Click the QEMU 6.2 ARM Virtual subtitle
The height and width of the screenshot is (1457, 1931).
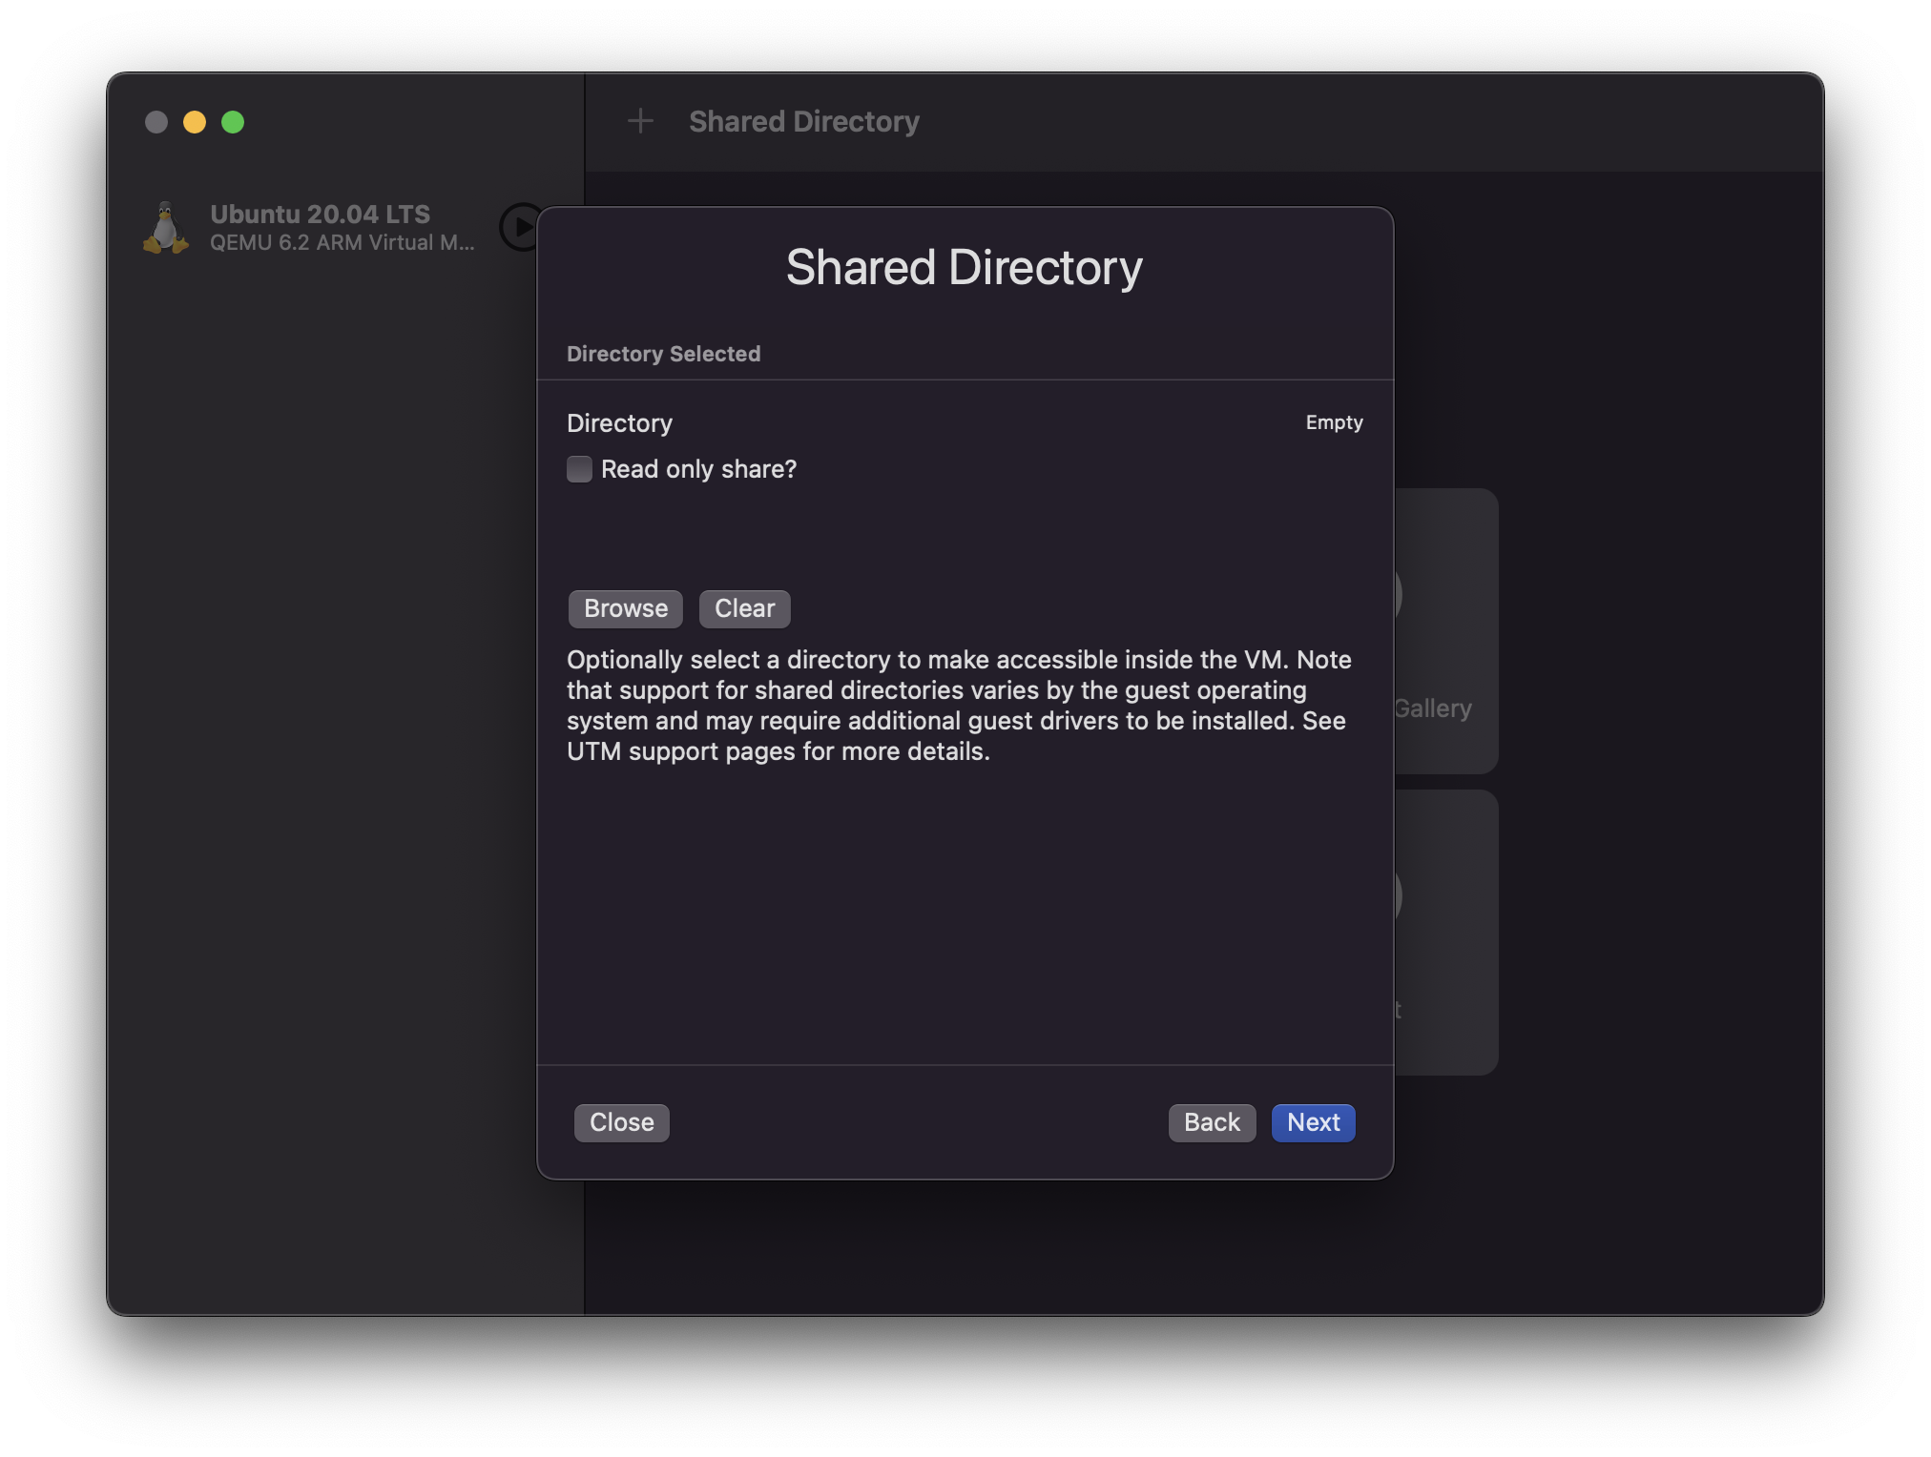pyautogui.click(x=342, y=243)
